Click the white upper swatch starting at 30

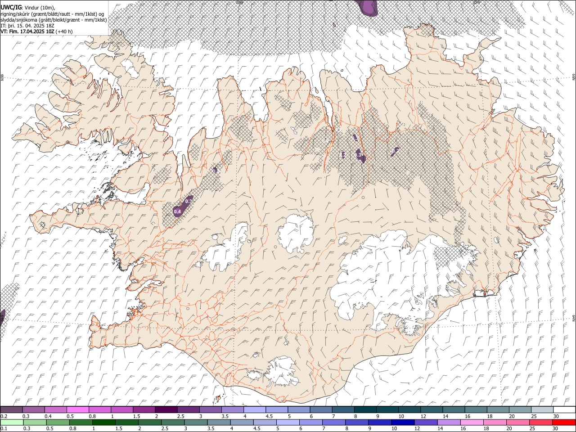point(564,409)
